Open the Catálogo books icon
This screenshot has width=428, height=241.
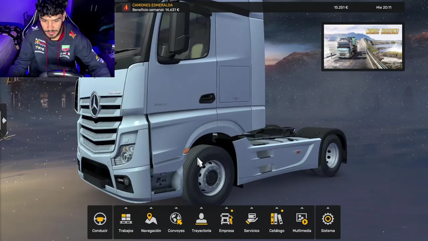(x=277, y=219)
